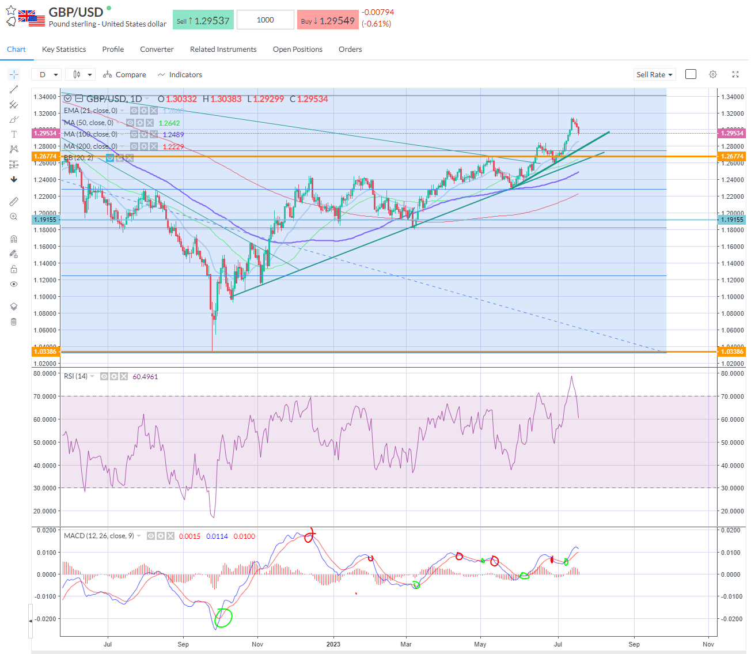751x654 pixels.
Task: Toggle stay-in-drawing-mode pencil lock
Action: (x=14, y=254)
